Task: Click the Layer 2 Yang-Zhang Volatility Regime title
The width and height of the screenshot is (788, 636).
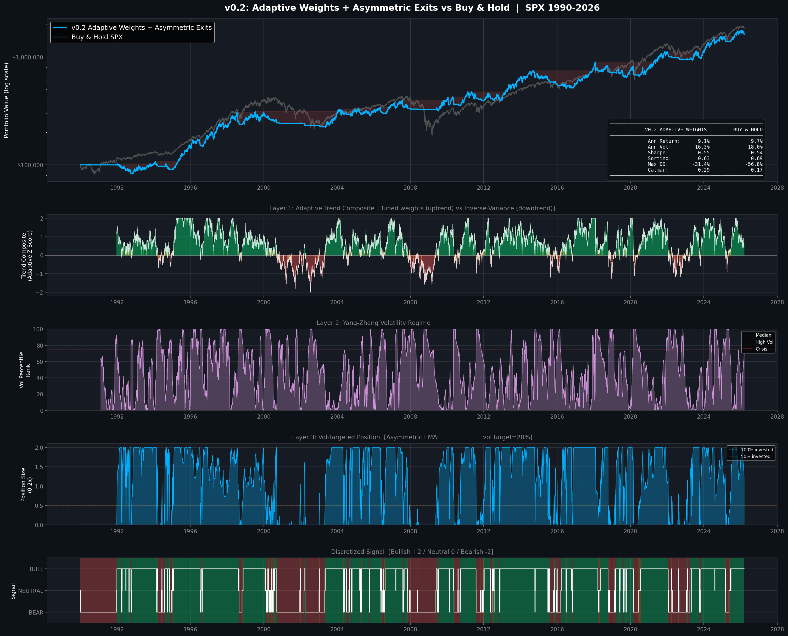Action: [x=373, y=323]
